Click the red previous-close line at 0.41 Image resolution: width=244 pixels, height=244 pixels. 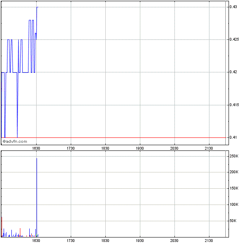point(113,137)
